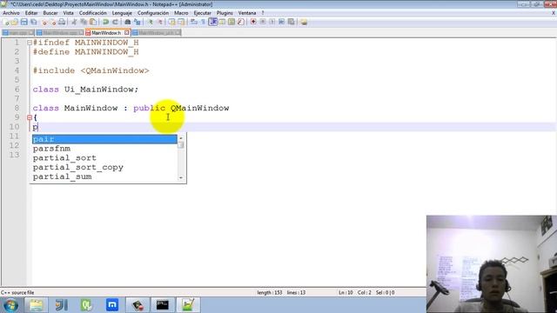Open the Lenguaje menu

pyautogui.click(x=122, y=13)
